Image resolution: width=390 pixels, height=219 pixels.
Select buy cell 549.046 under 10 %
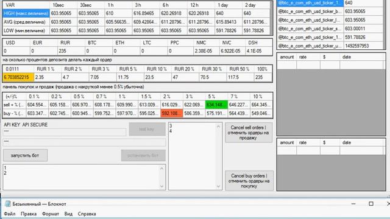point(261,113)
